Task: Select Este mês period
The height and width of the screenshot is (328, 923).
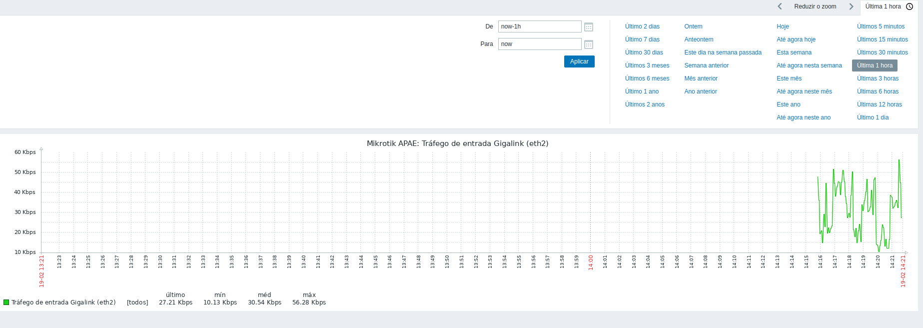Action: 789,78
